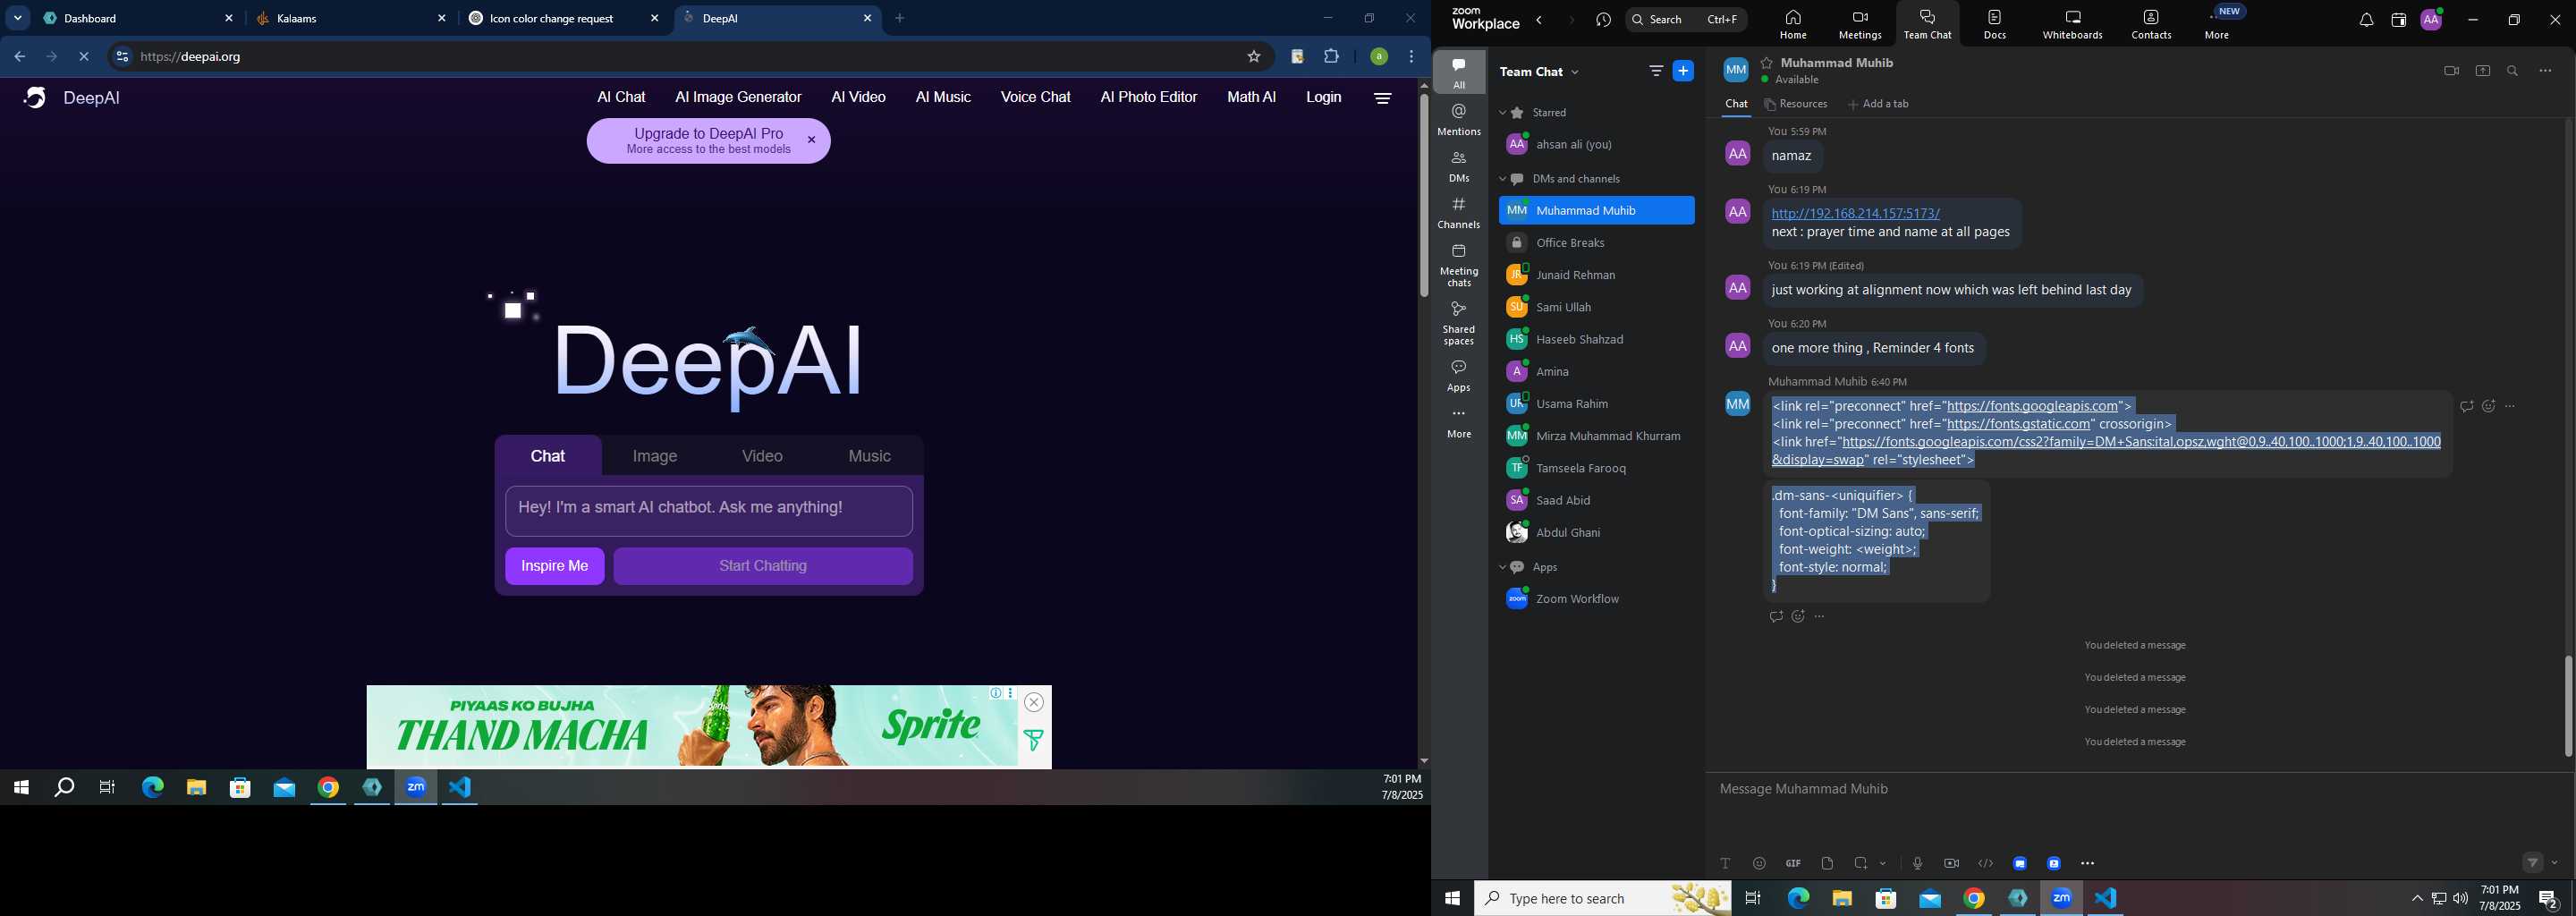
Task: Open Junaid Rehman chat
Action: coord(1597,275)
